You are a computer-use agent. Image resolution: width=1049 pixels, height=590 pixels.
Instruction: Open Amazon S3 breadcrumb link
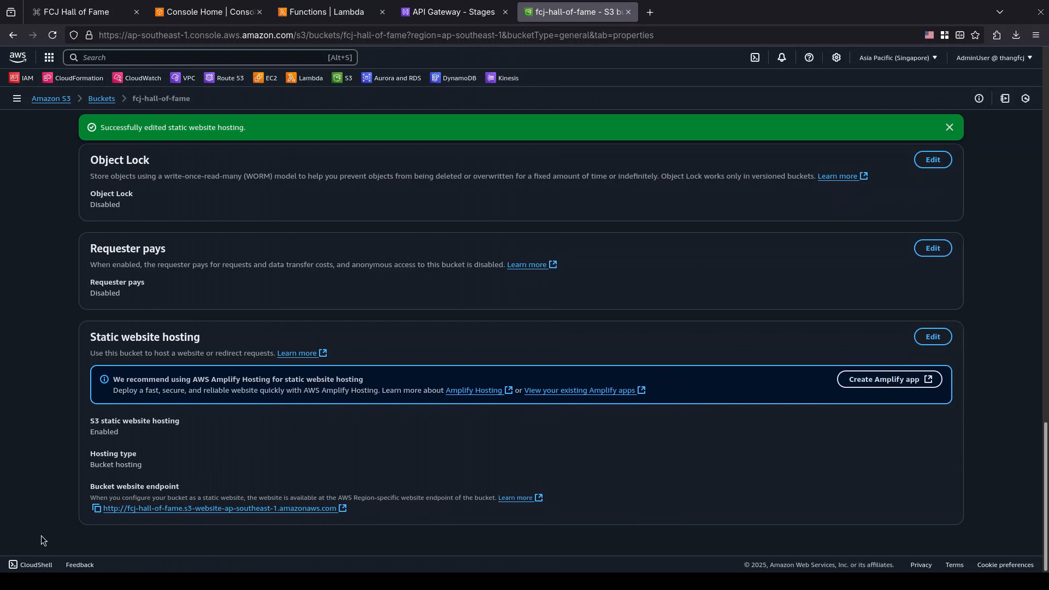(x=51, y=99)
